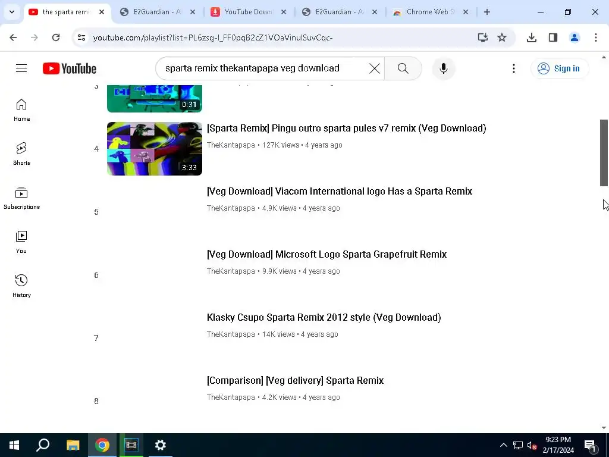
Task: Open YouTube settings three-dot menu
Action: 513,68
